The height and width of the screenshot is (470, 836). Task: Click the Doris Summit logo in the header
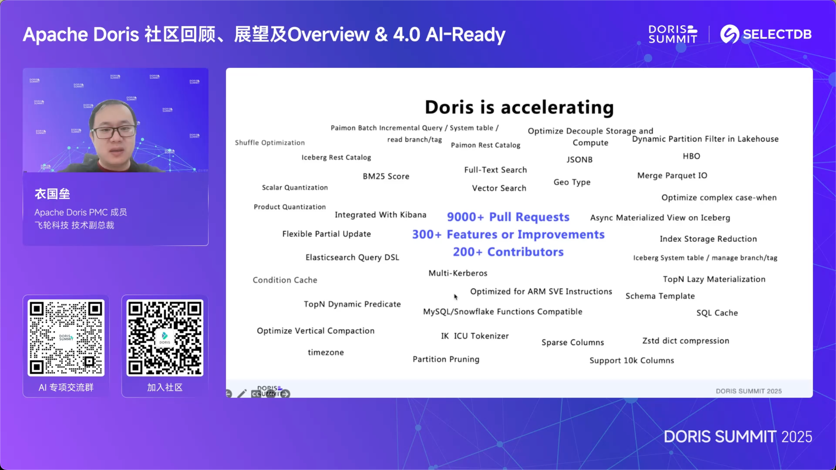(673, 34)
